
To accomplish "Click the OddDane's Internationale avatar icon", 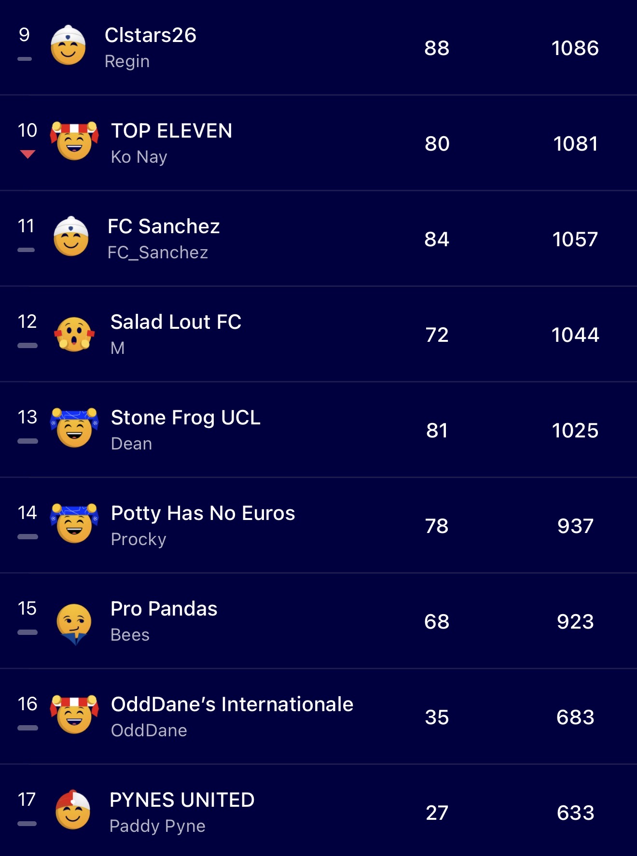I will (x=74, y=715).
